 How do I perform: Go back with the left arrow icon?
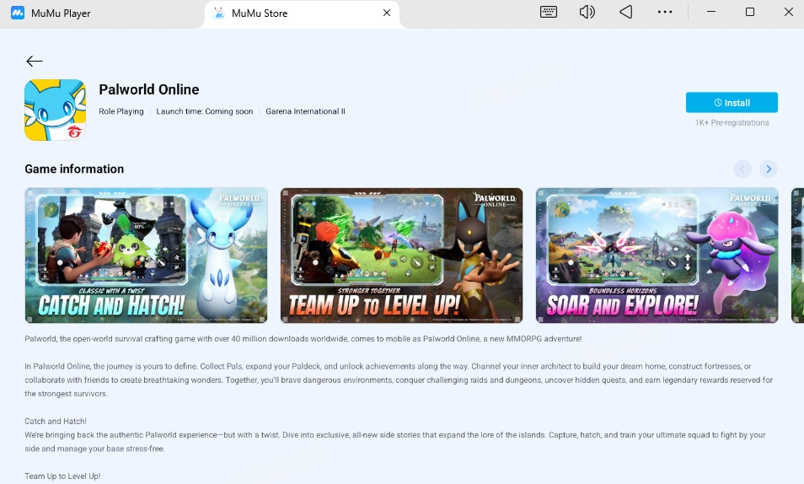click(35, 61)
